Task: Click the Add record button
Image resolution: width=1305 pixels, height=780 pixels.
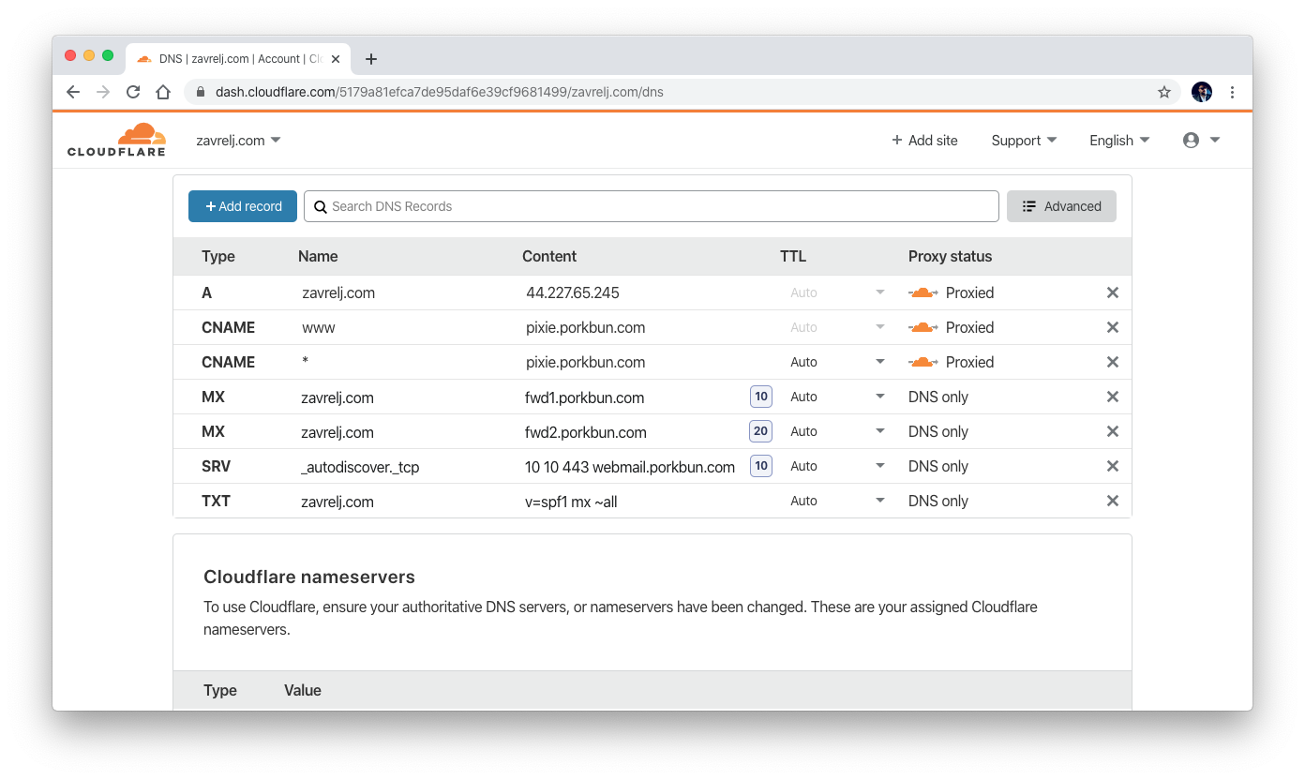Action: click(x=243, y=206)
